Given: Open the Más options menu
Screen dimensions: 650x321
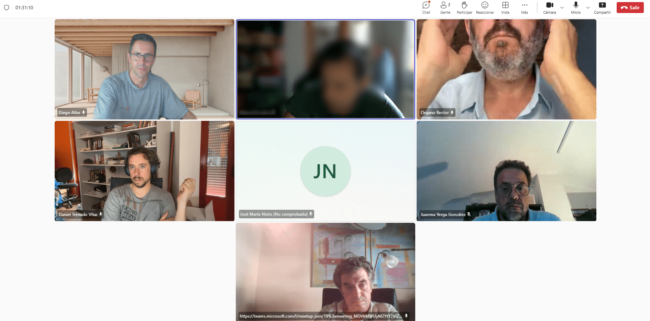Looking at the screenshot, I should [x=525, y=8].
